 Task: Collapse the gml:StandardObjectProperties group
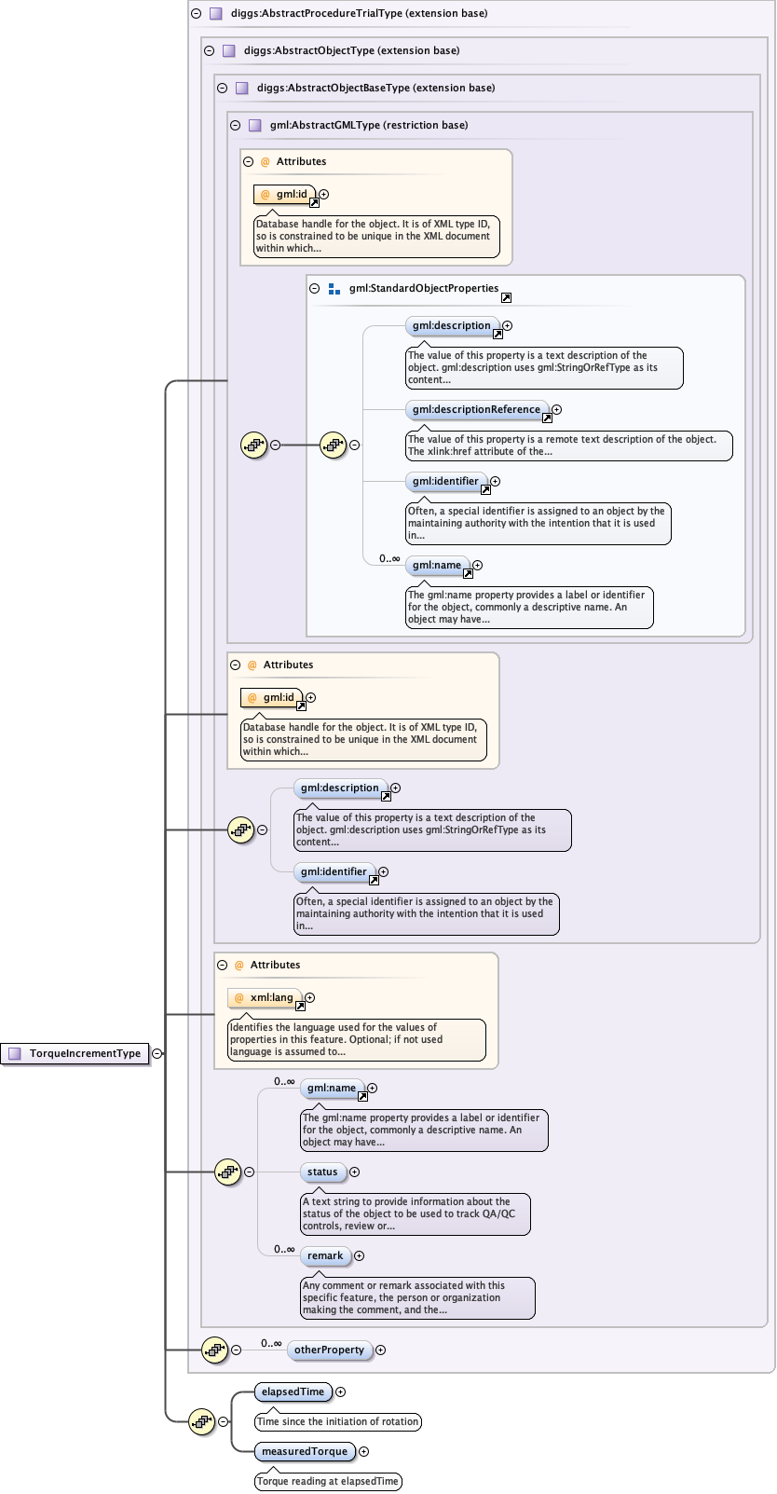314,289
